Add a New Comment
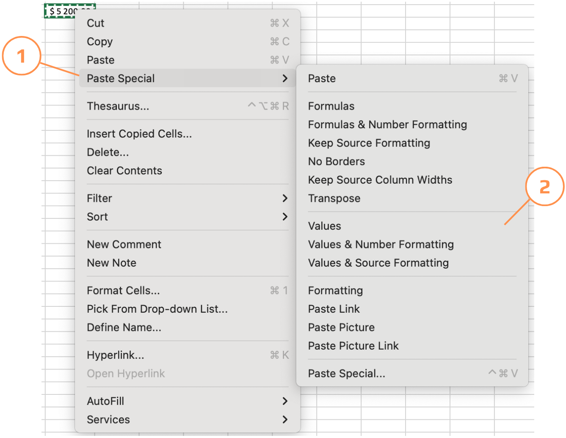 pos(124,244)
